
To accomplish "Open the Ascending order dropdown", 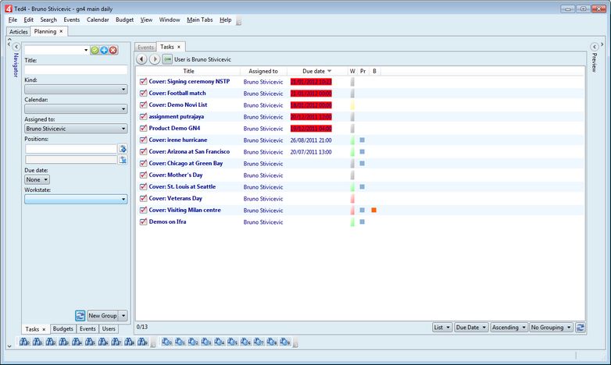I will click(509, 328).
